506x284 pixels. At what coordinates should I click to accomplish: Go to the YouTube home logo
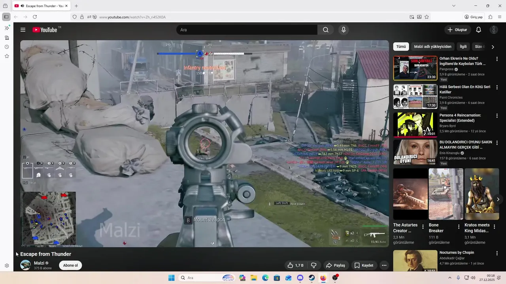pos(45,30)
